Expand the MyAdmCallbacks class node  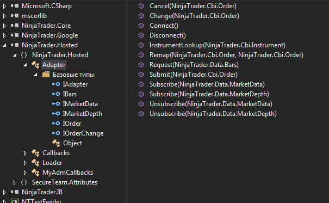25,173
